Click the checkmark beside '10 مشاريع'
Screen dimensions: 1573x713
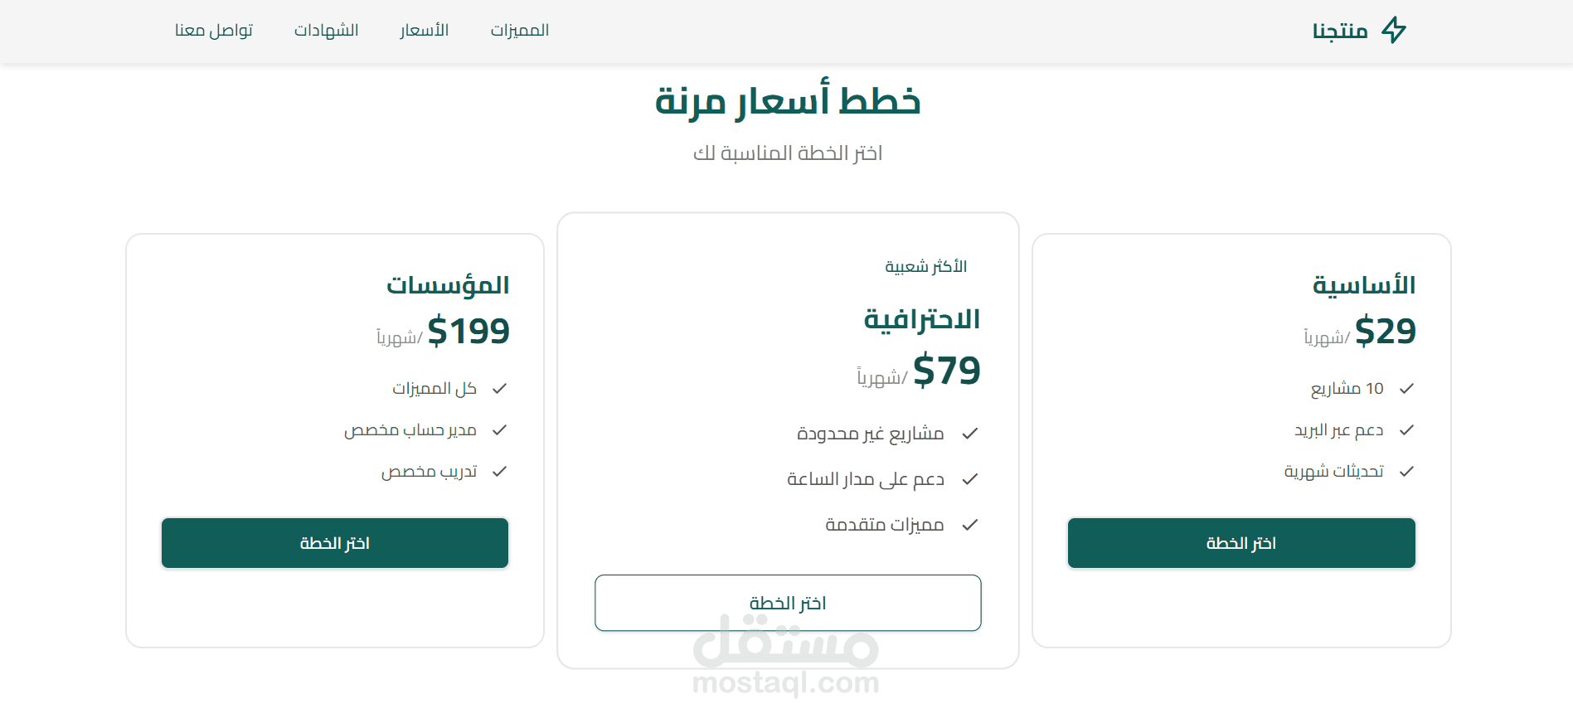(x=1406, y=388)
